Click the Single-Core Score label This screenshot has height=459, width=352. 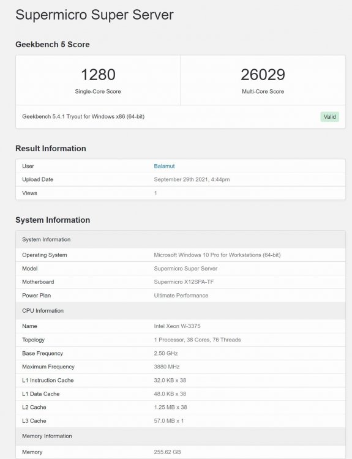tap(98, 91)
